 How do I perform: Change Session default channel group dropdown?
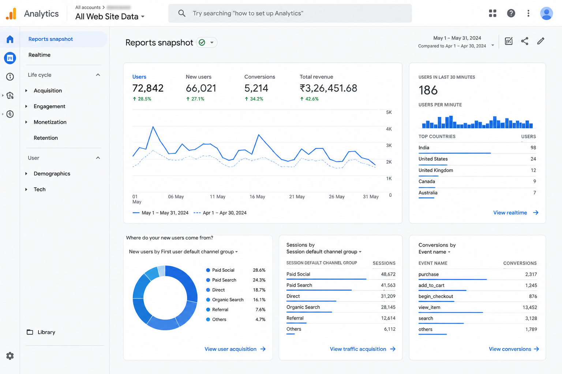tap(324, 252)
